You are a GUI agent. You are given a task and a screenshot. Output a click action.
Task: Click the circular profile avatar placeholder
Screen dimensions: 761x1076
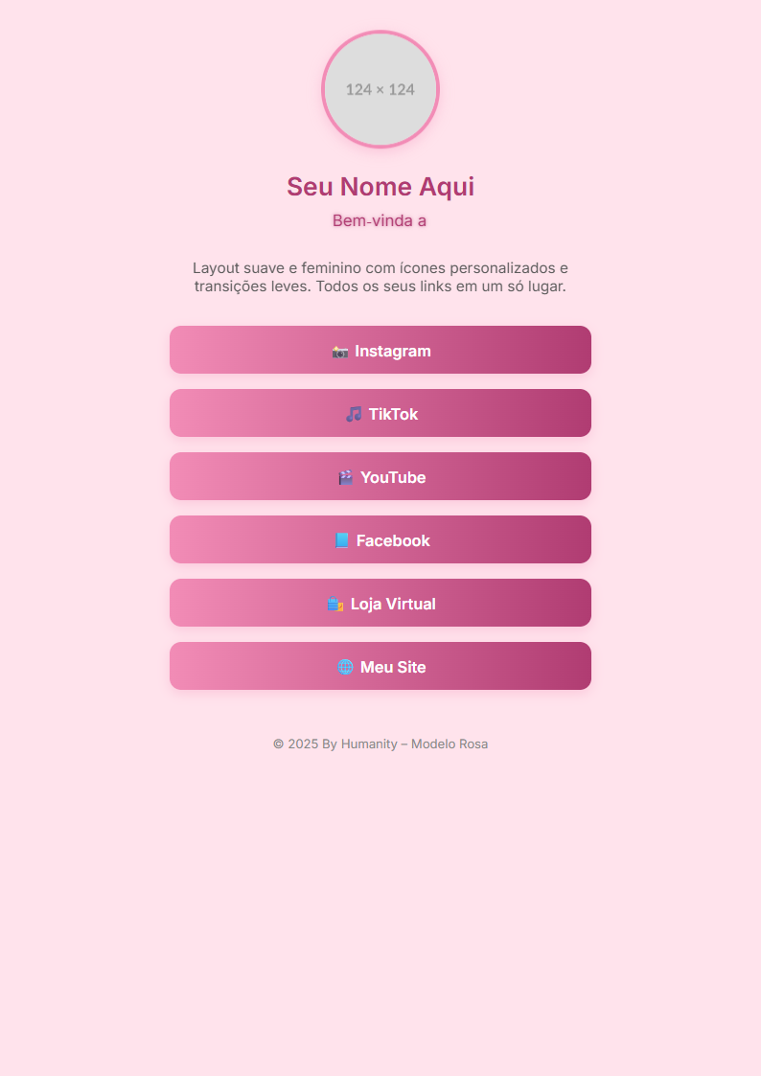point(380,89)
